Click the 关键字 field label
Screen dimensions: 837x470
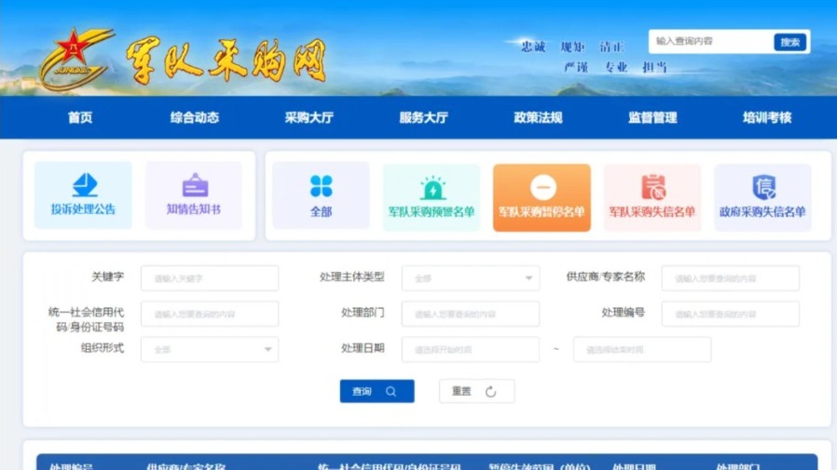pos(107,276)
